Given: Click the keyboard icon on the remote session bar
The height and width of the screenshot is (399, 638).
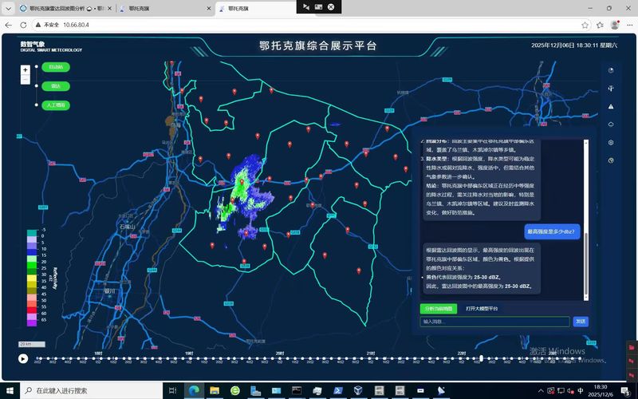Looking at the screenshot, I should point(318,6).
